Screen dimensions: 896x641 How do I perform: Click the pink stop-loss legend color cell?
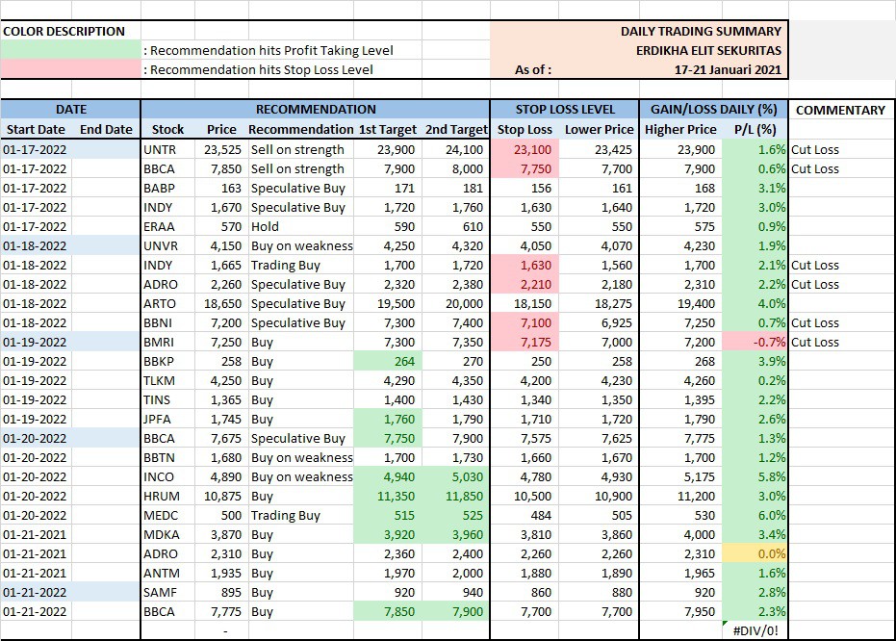(x=70, y=69)
